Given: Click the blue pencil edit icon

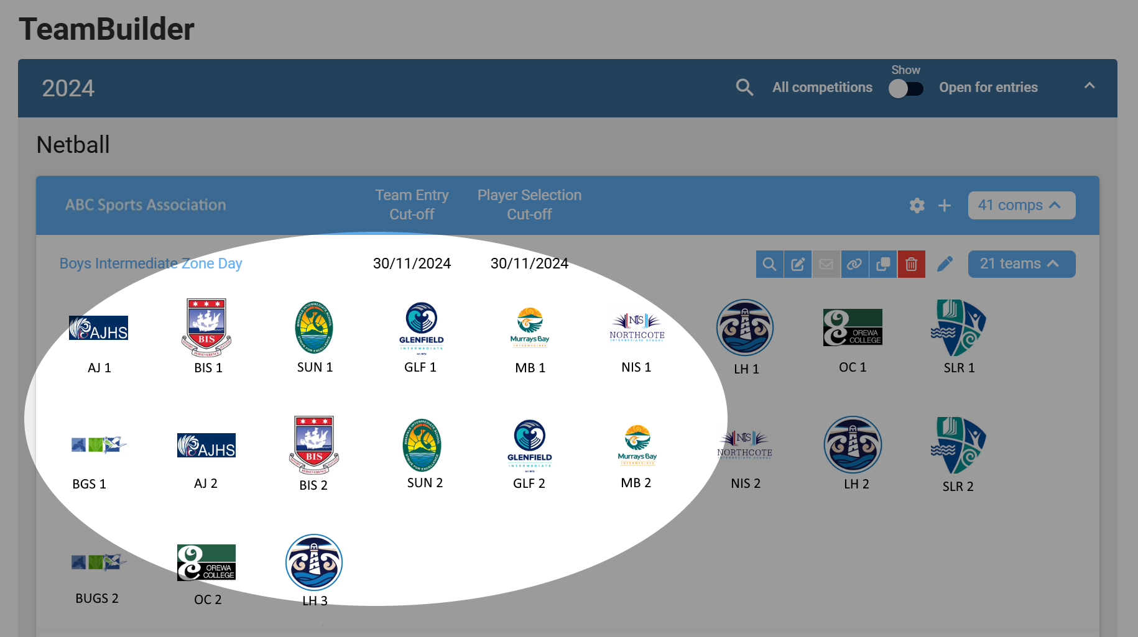Looking at the screenshot, I should coord(945,264).
